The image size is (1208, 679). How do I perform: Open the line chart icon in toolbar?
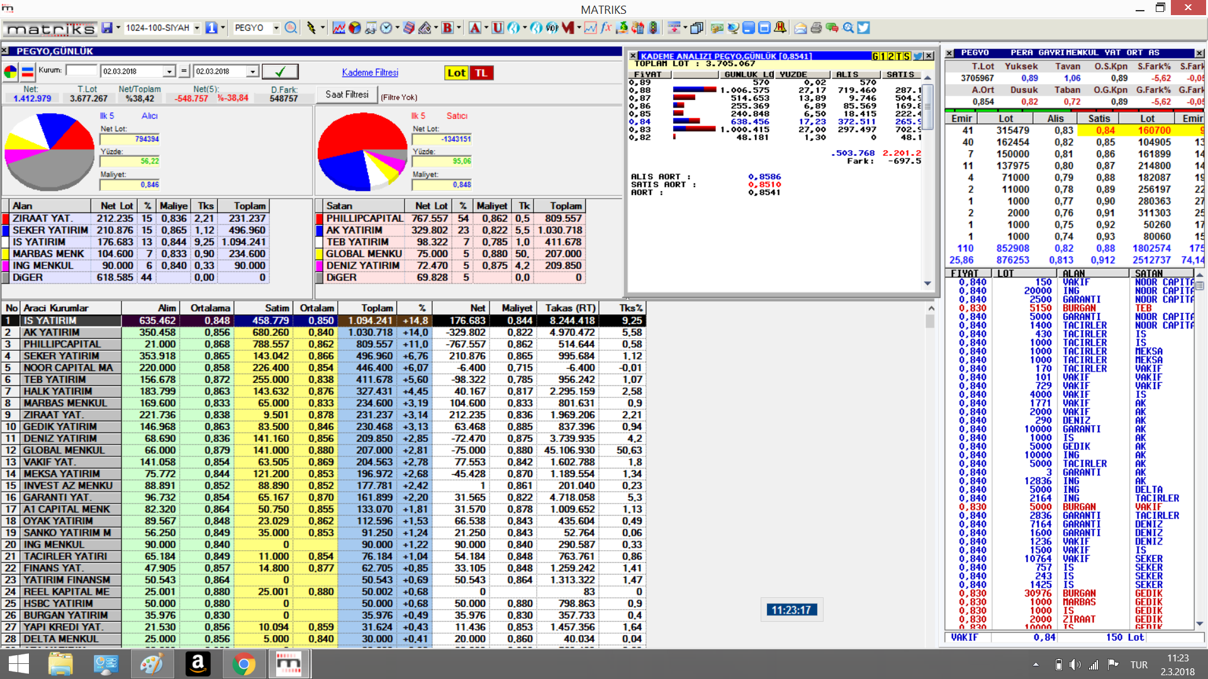pyautogui.click(x=338, y=28)
